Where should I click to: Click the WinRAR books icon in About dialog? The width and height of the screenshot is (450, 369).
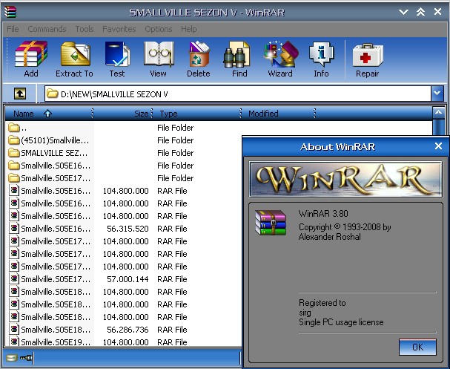(x=271, y=223)
